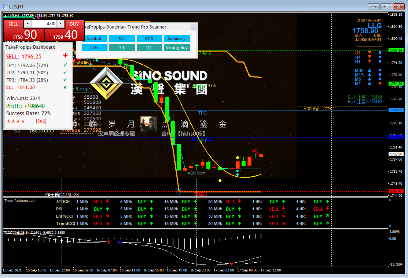
Task: Click the red SELL one-click trading button
Action: pos(13,24)
